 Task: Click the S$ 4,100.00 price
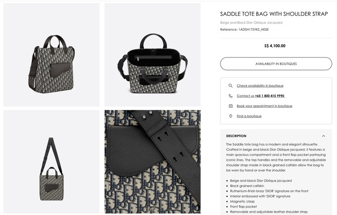pyautogui.click(x=275, y=46)
